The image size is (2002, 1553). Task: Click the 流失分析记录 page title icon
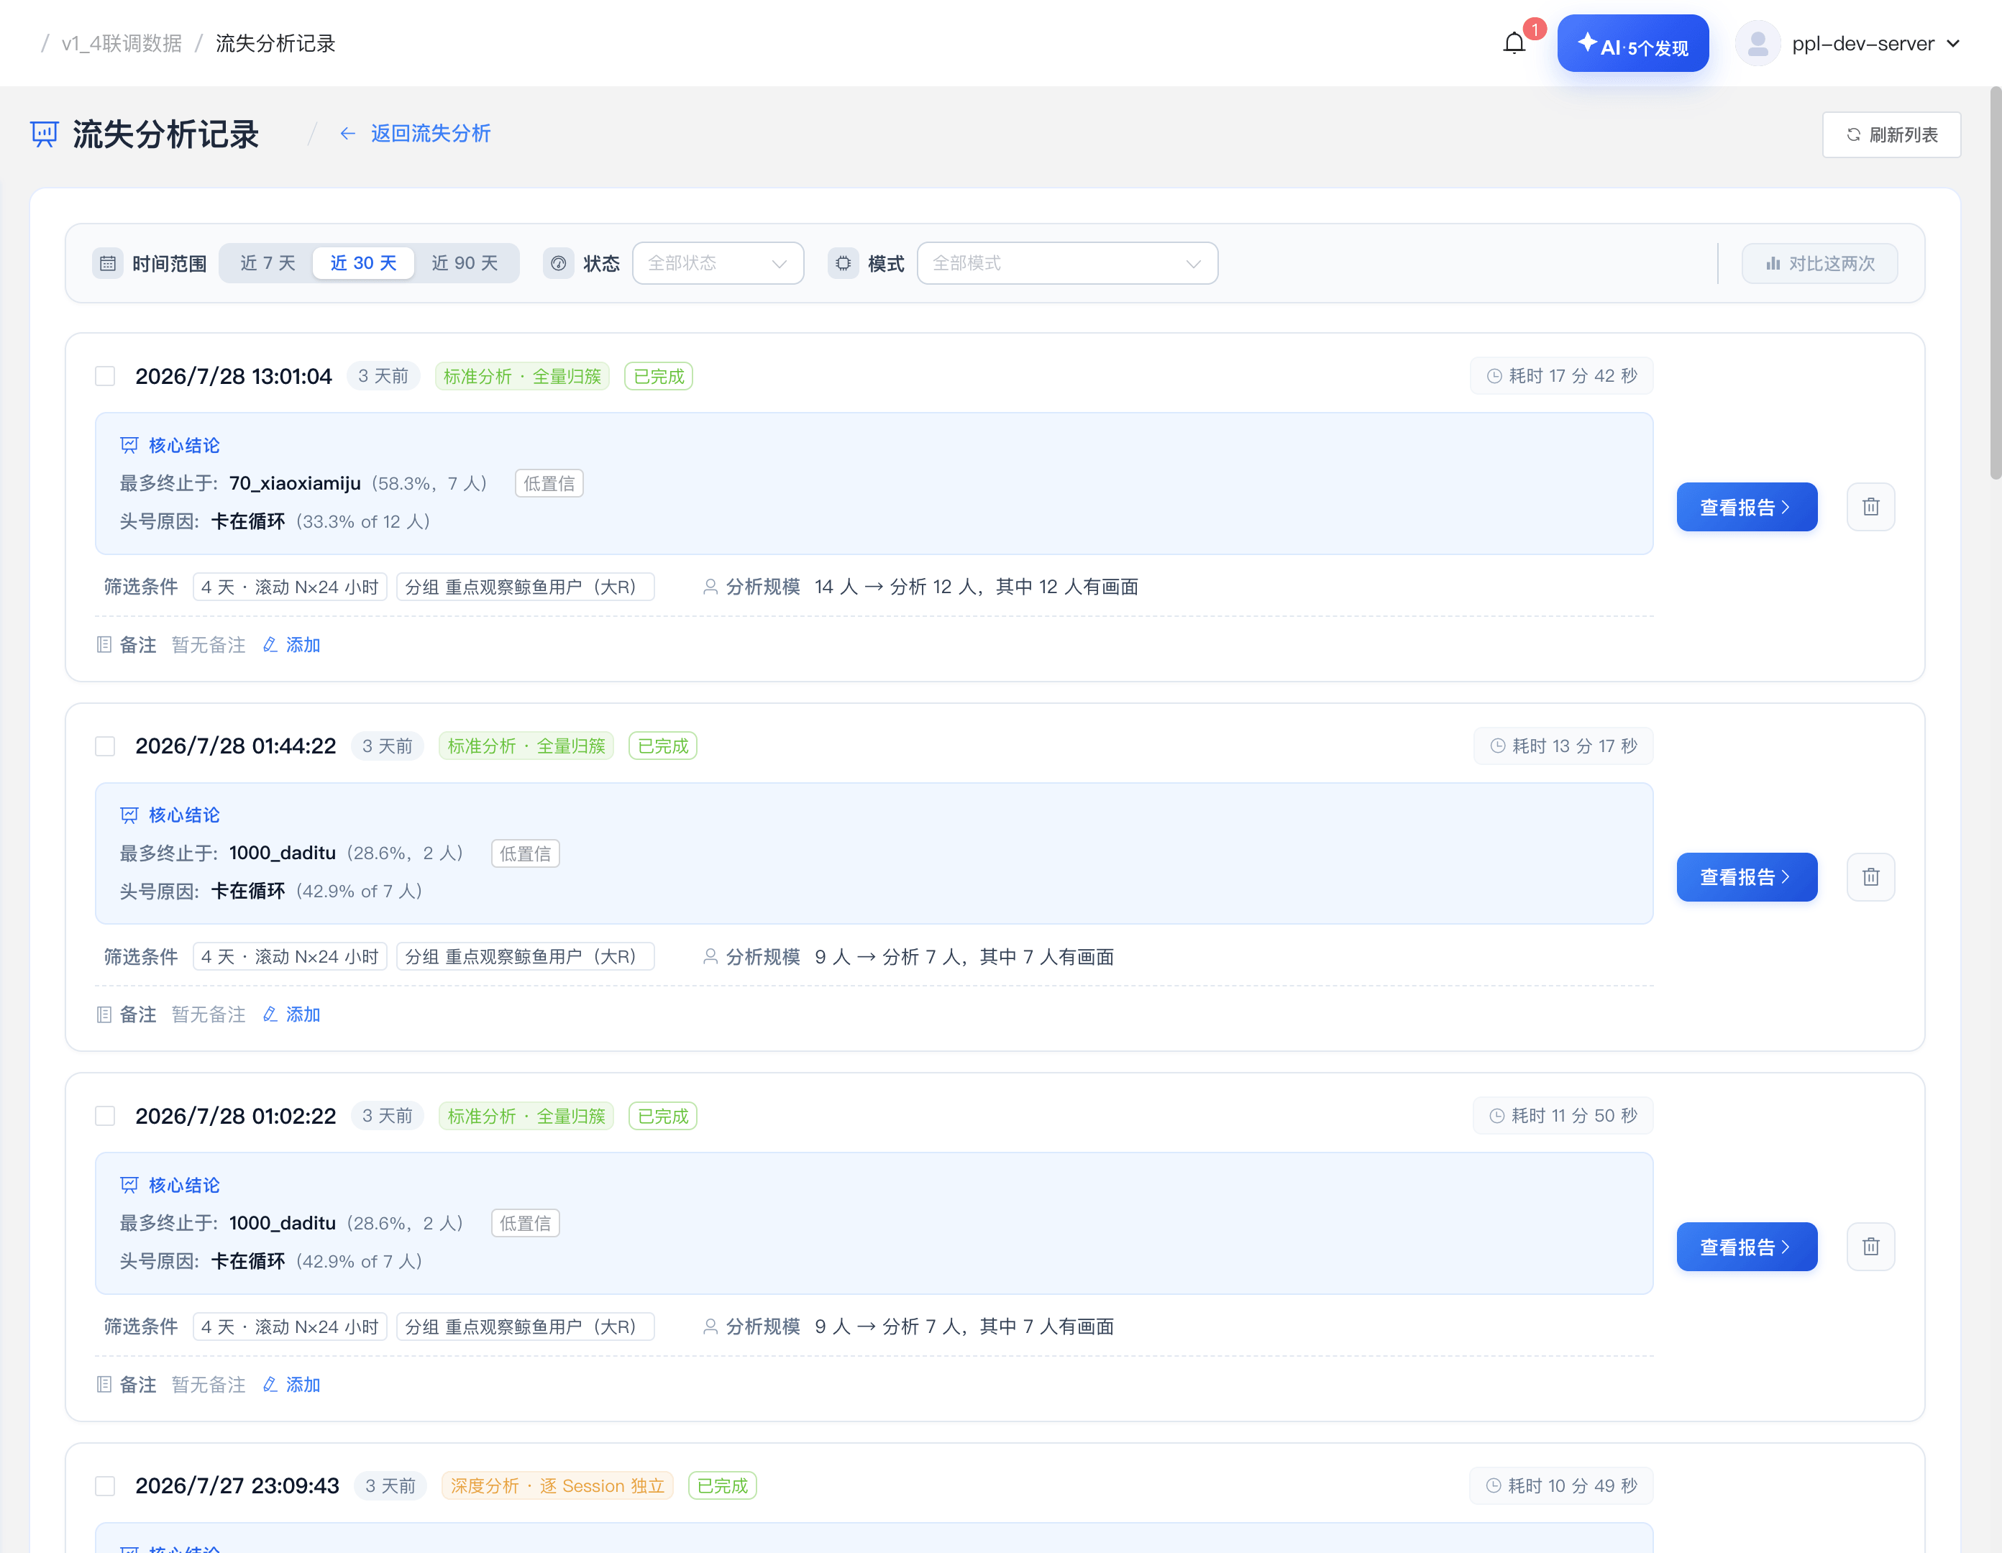(44, 134)
